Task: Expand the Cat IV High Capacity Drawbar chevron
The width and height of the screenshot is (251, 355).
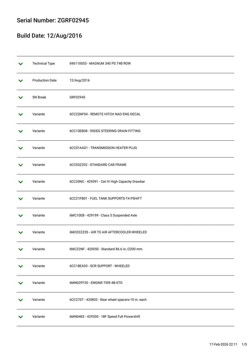Action: [x=21, y=182]
